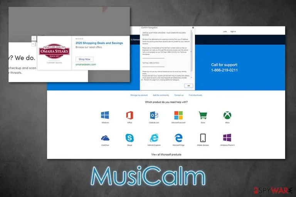Open the Store shopping cart icon
The width and height of the screenshot is (296, 197).
pos(203,115)
